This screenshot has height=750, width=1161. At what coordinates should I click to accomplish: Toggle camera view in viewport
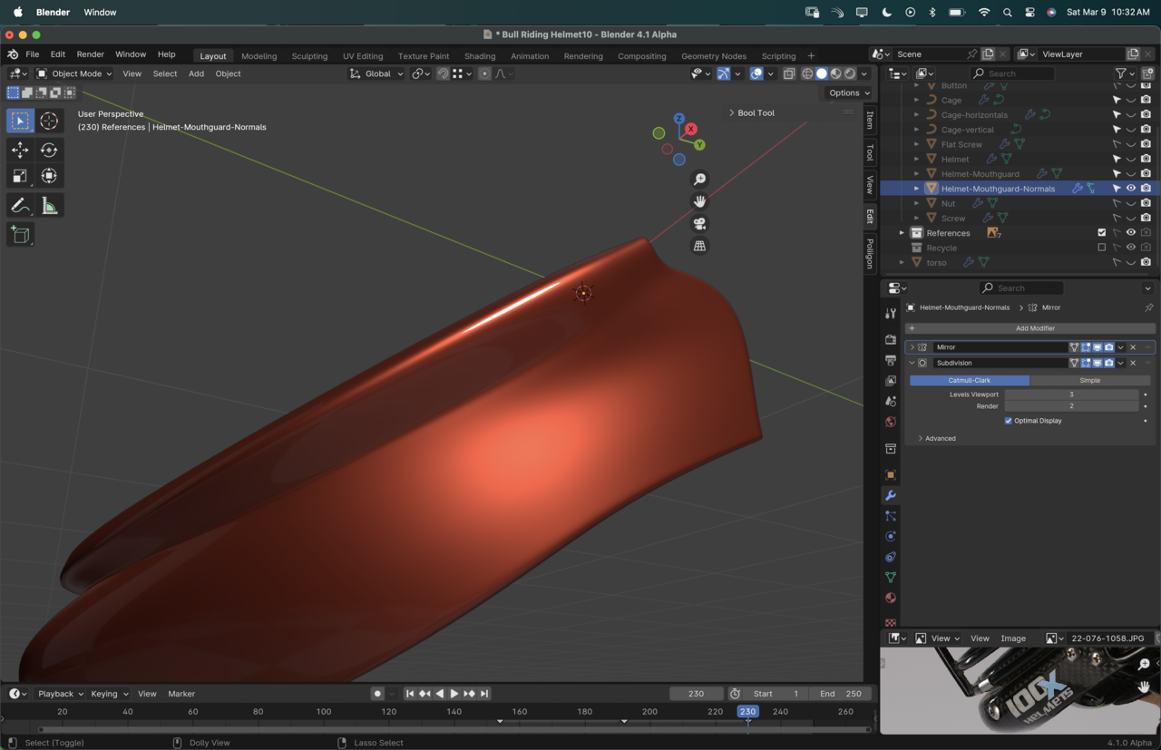(x=699, y=224)
